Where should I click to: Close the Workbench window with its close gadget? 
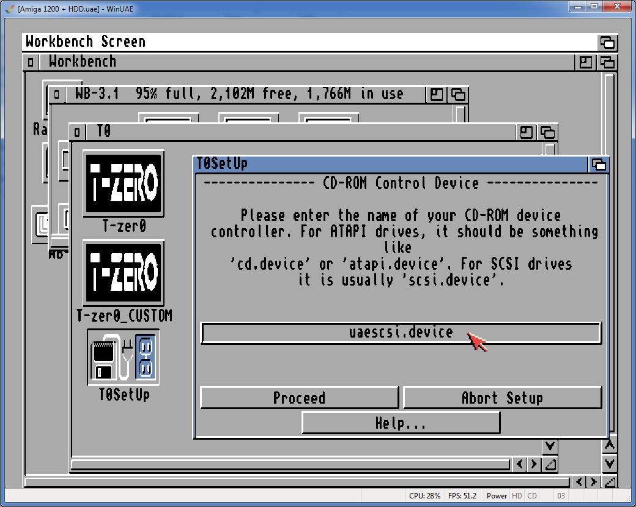(31, 62)
